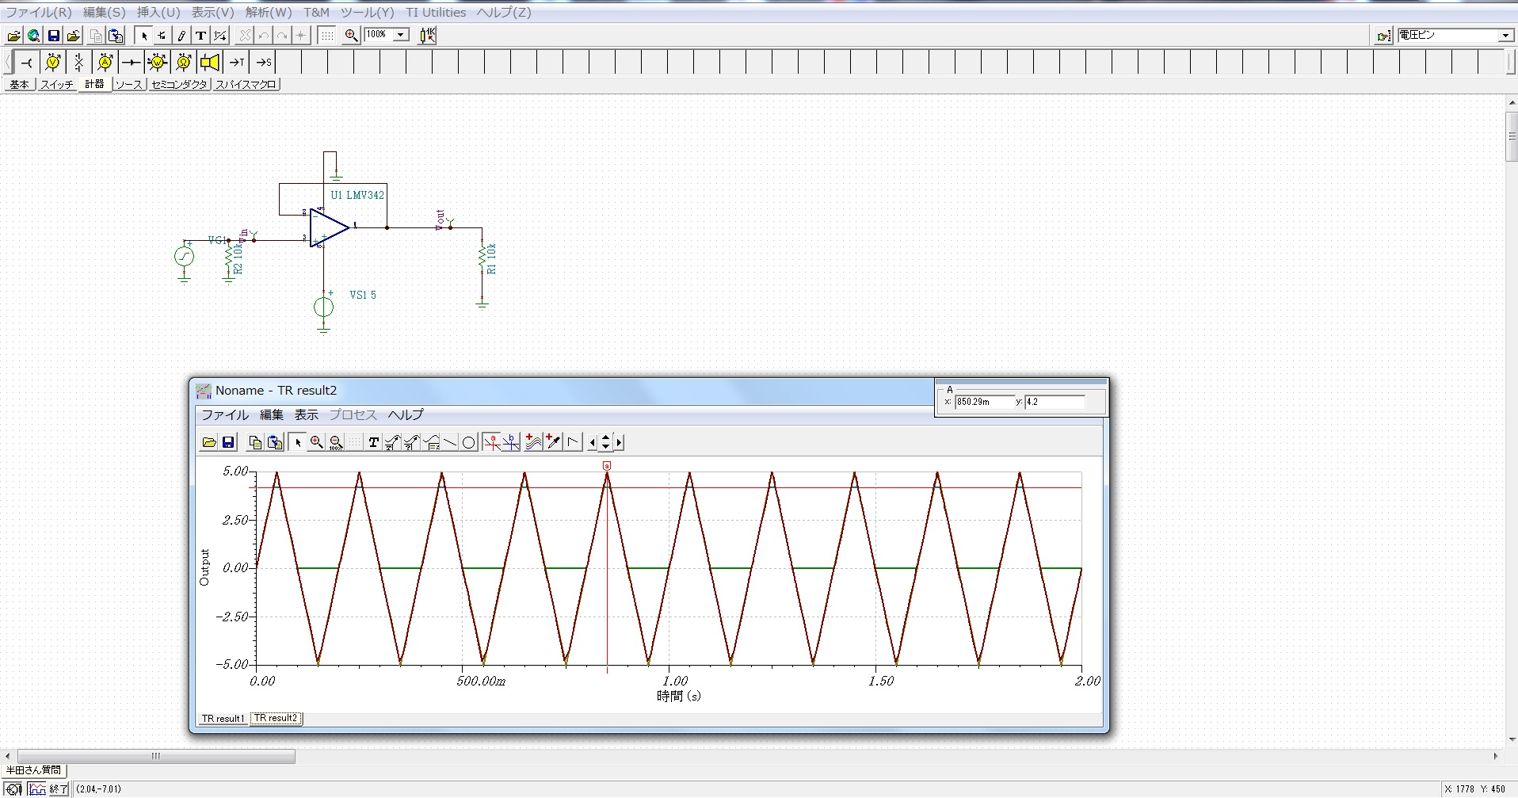
Task: Click Copy icon in the result window toolbar
Action: tap(255, 442)
